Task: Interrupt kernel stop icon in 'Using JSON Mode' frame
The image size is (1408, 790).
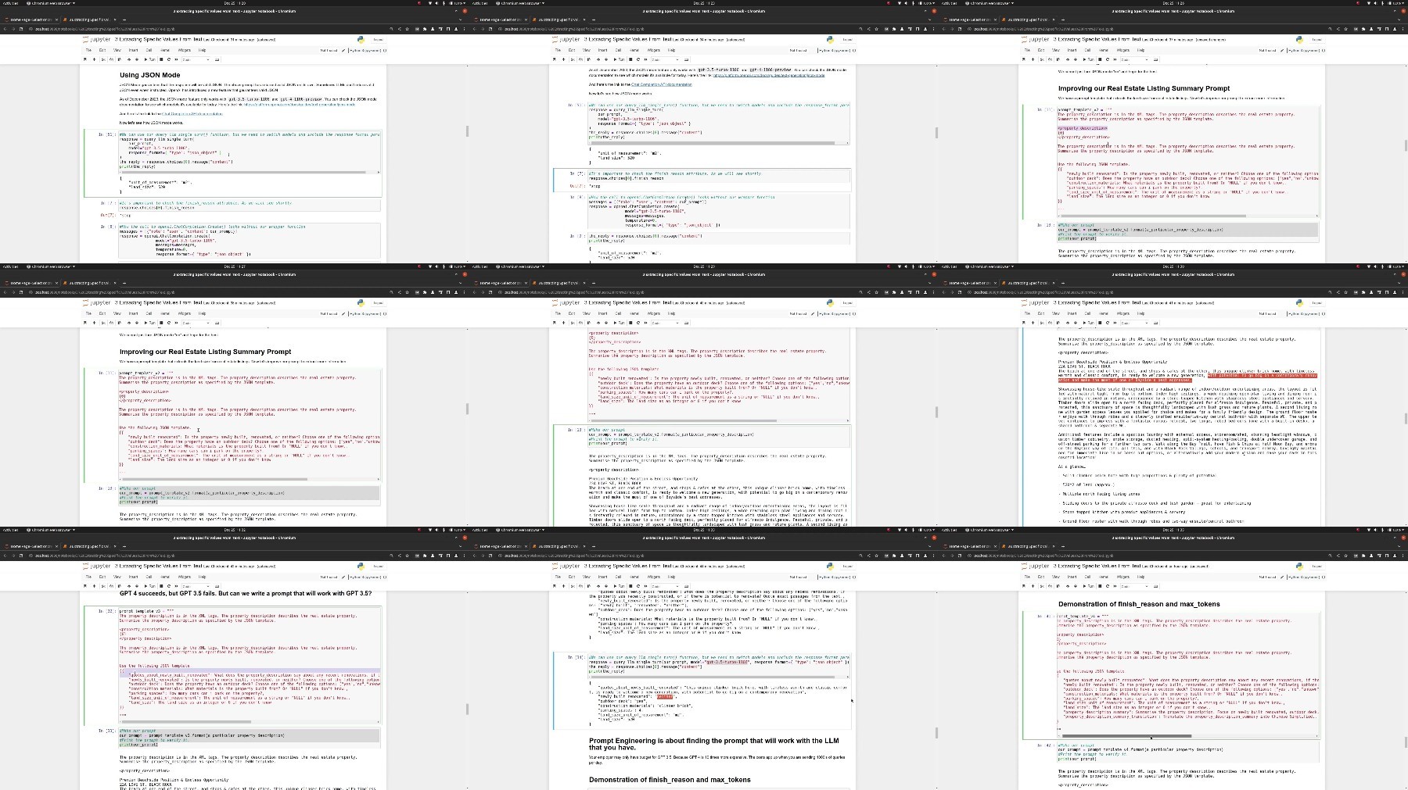Action: coord(161,59)
